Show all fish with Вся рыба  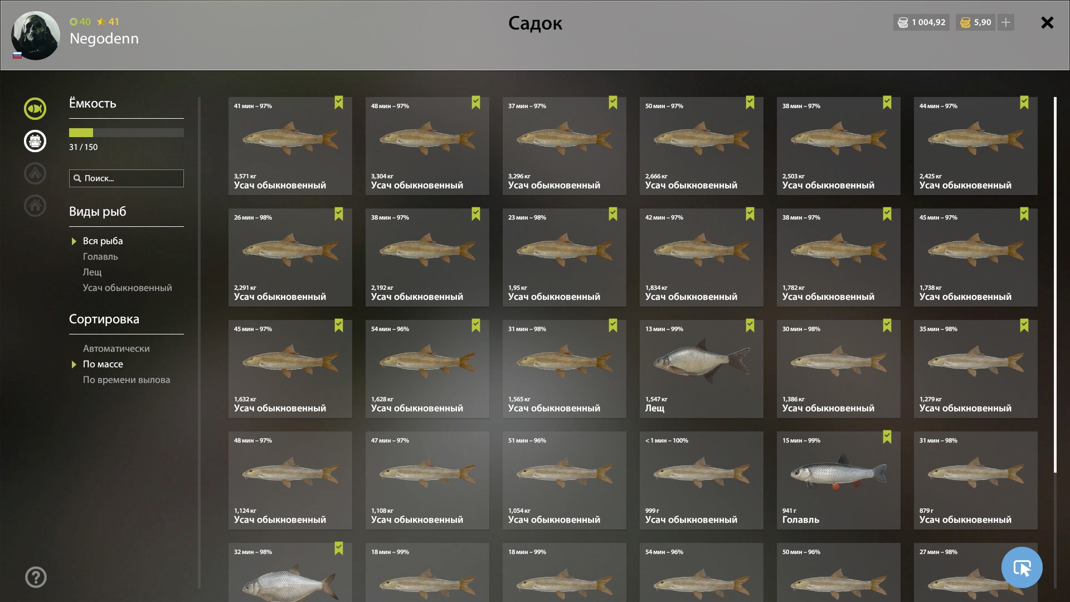(x=103, y=241)
